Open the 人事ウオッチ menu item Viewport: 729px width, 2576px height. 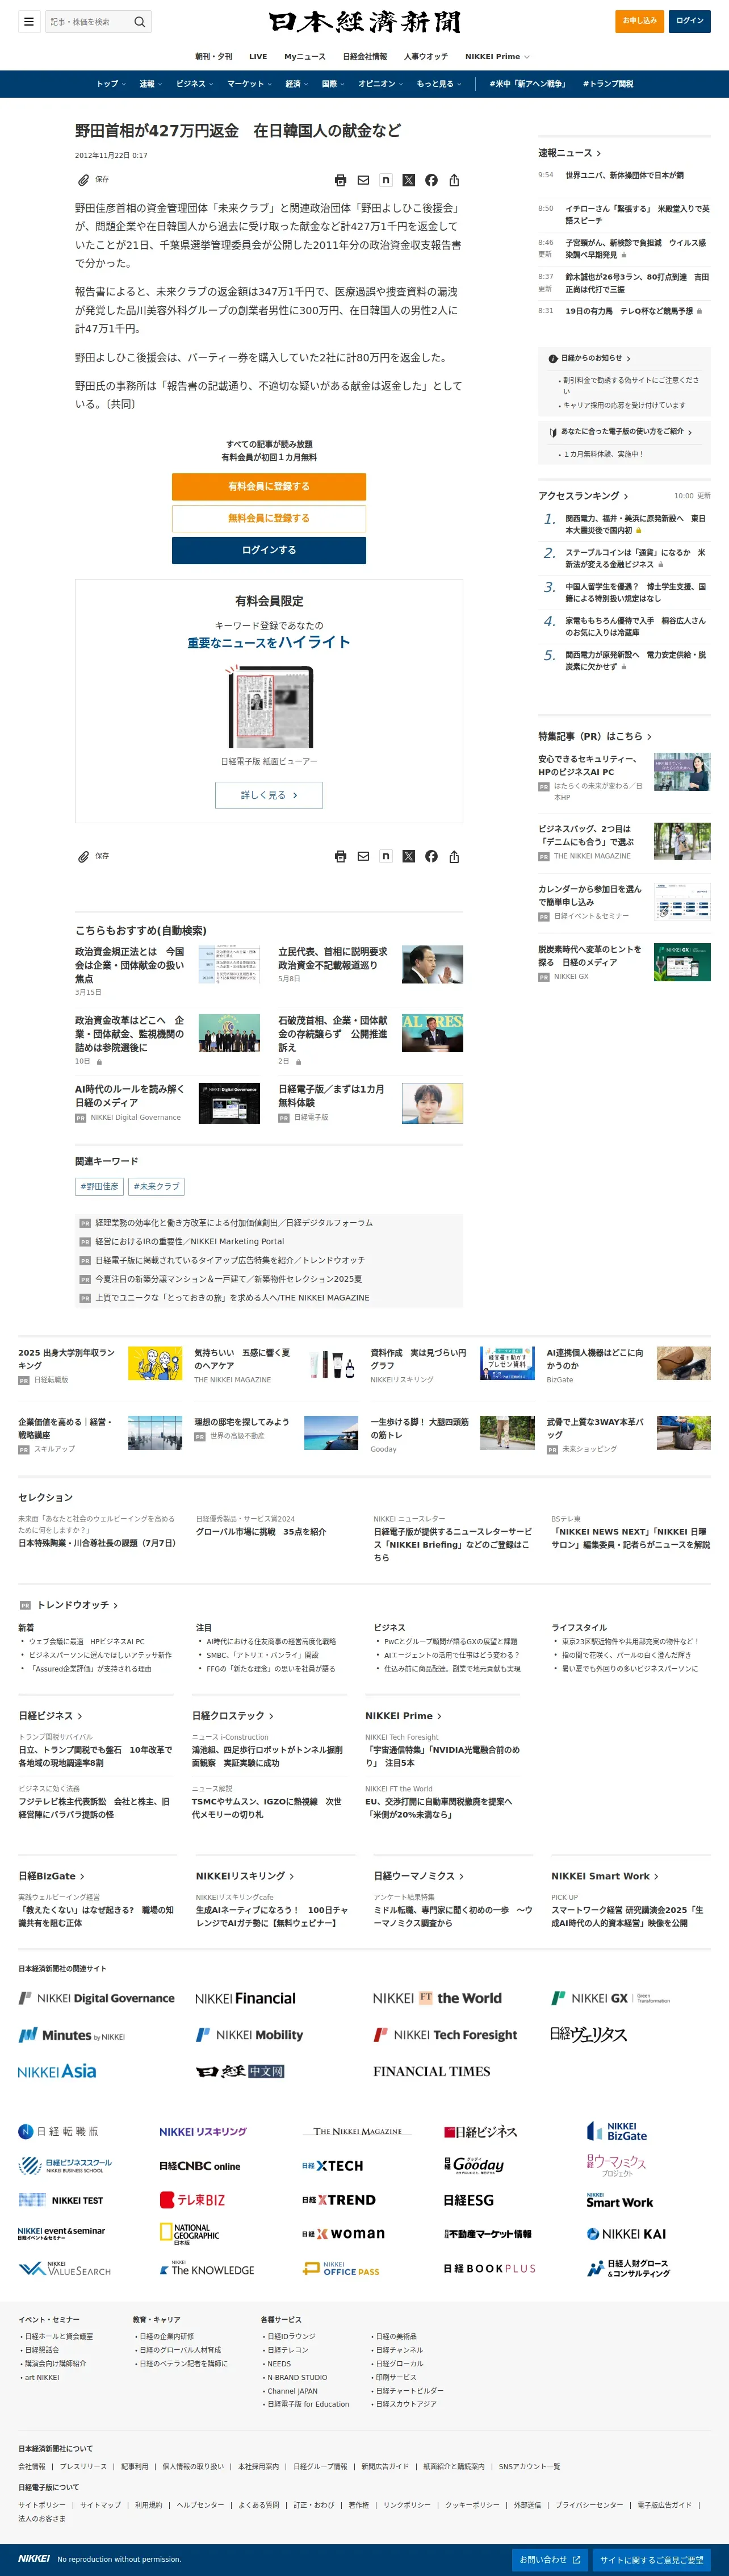pos(425,57)
